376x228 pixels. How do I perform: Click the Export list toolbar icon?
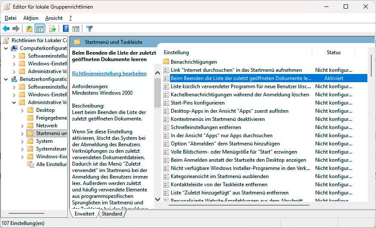[x=53, y=29]
